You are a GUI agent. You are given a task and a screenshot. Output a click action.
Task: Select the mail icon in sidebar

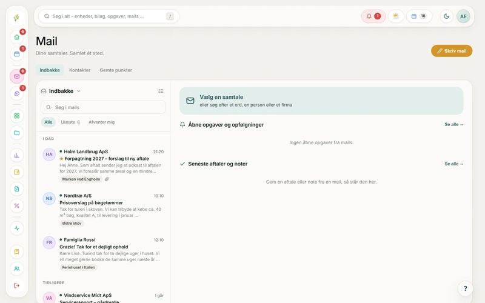pos(17,76)
